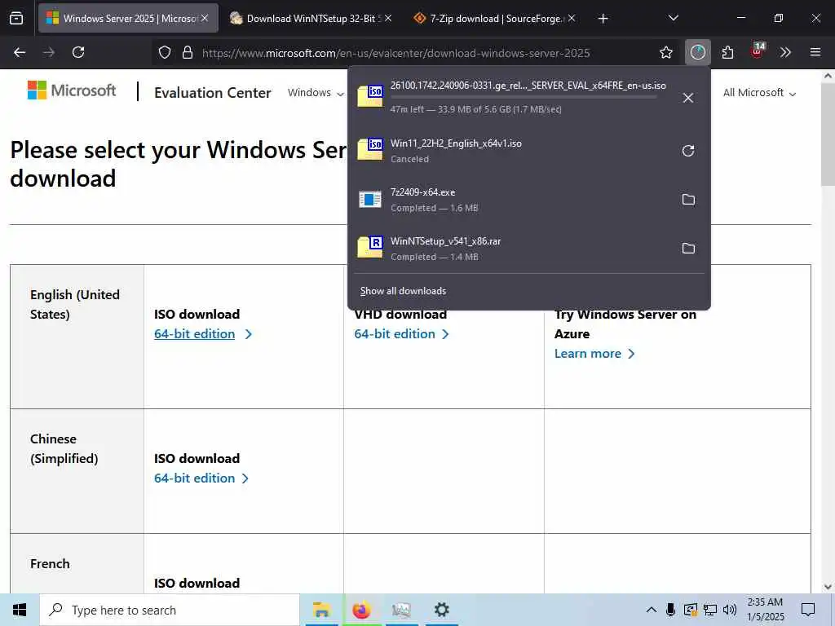Screen dimensions: 835x626
Task: Switch to Download WinNTSetup tab
Action: tap(311, 18)
